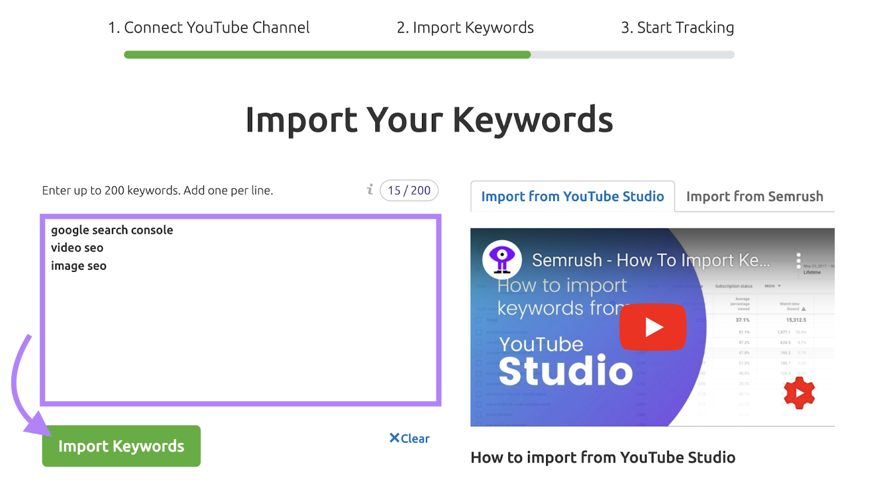879x486 pixels.
Task: Click the 'video seo' keyword line
Action: (x=77, y=248)
